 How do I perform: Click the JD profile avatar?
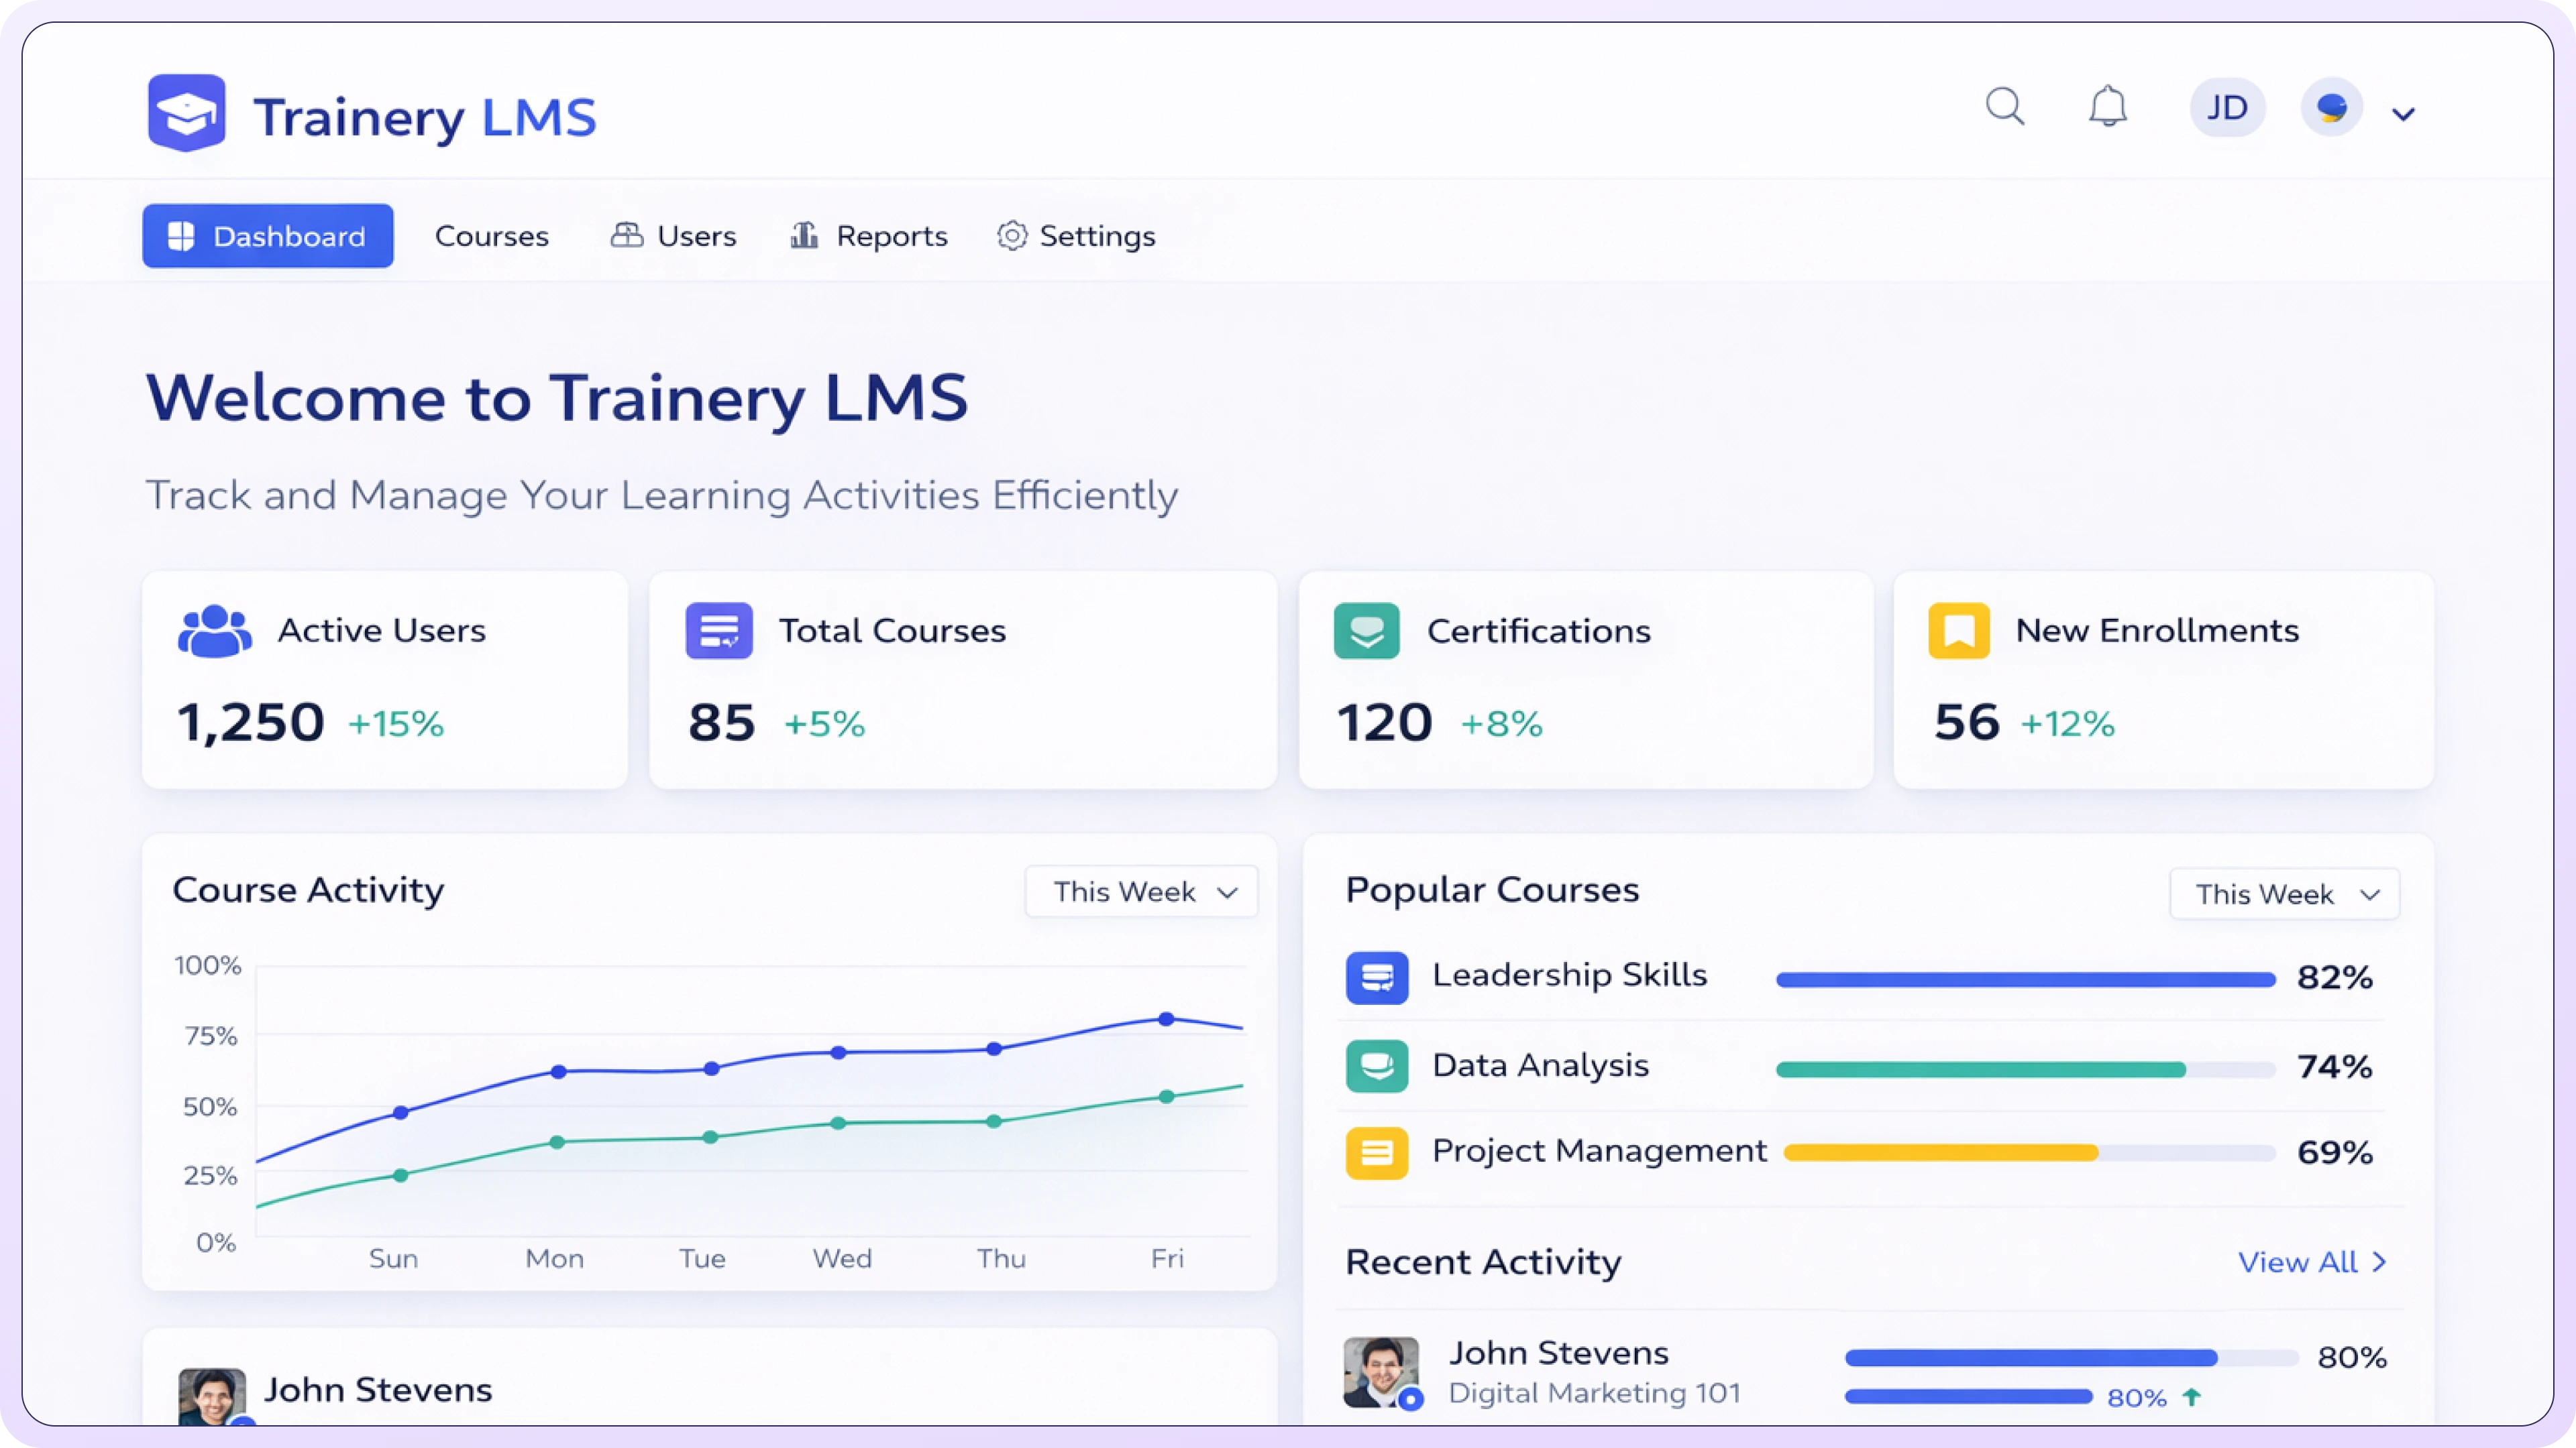(x=2227, y=107)
